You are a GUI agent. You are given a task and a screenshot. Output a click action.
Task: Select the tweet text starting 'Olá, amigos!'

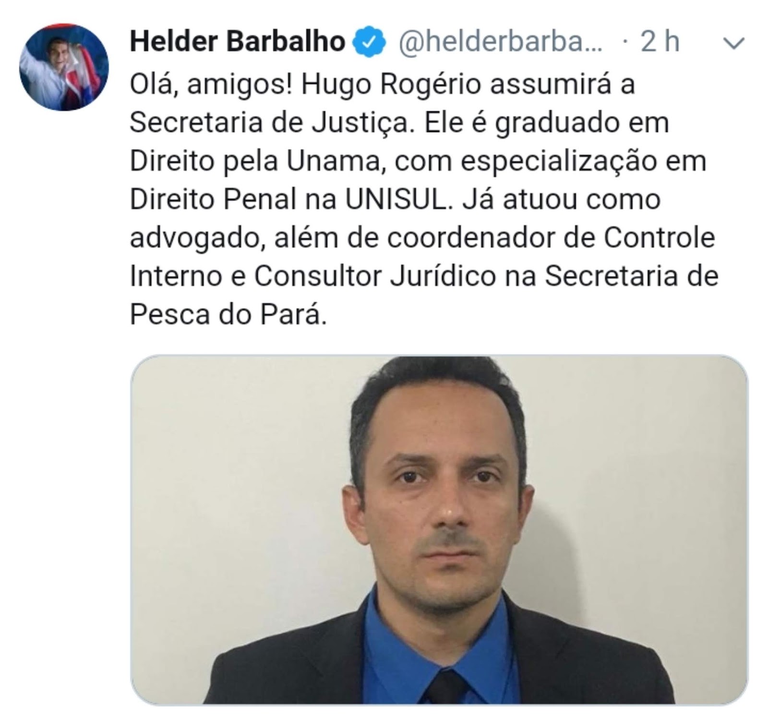pyautogui.click(x=424, y=199)
